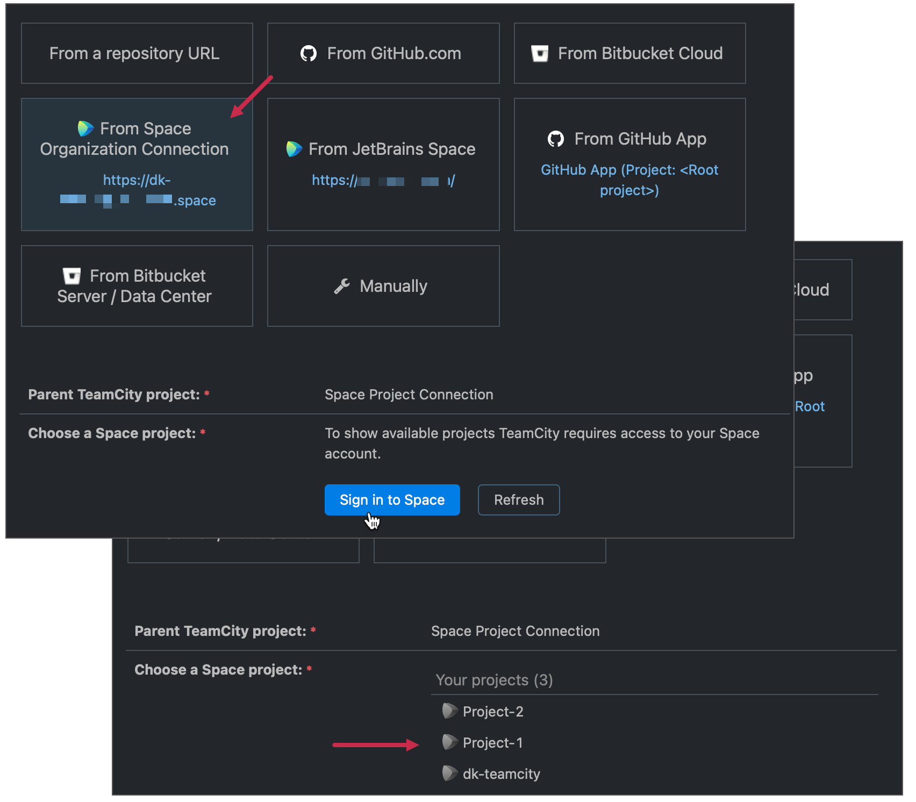Hit the Refresh button
The image size is (916, 802).
[x=518, y=500]
